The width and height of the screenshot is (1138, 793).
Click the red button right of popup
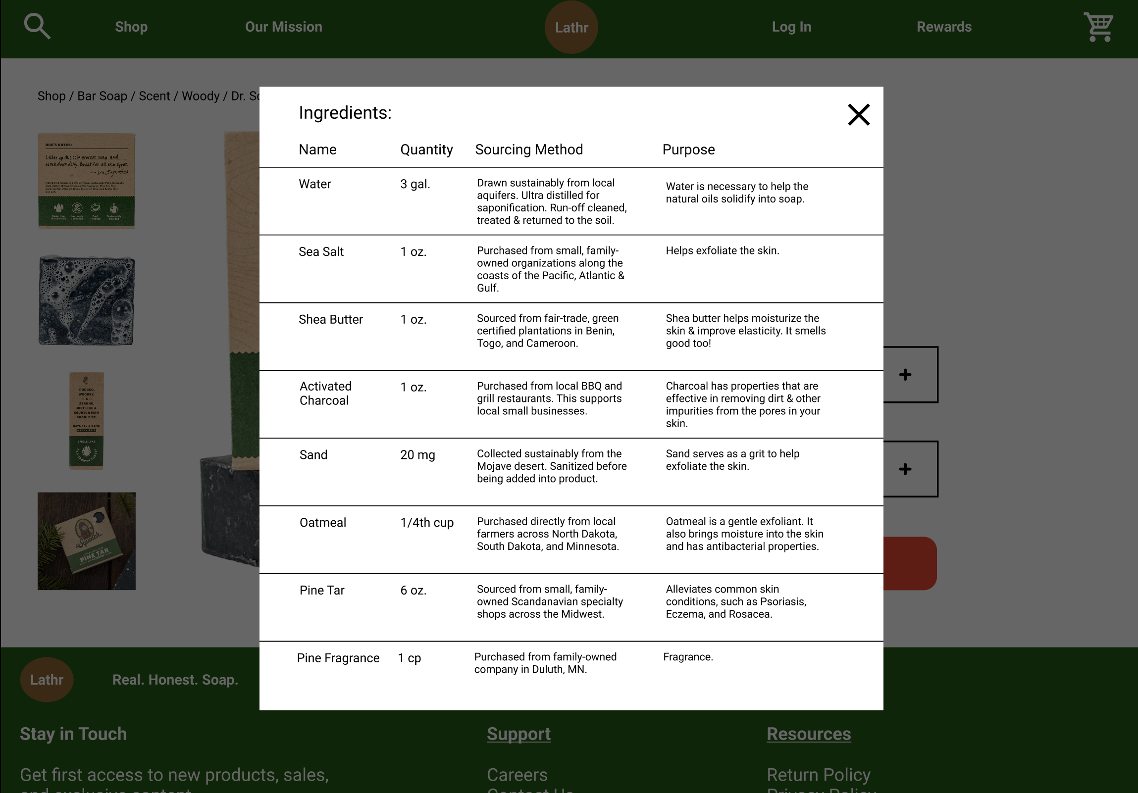click(910, 563)
